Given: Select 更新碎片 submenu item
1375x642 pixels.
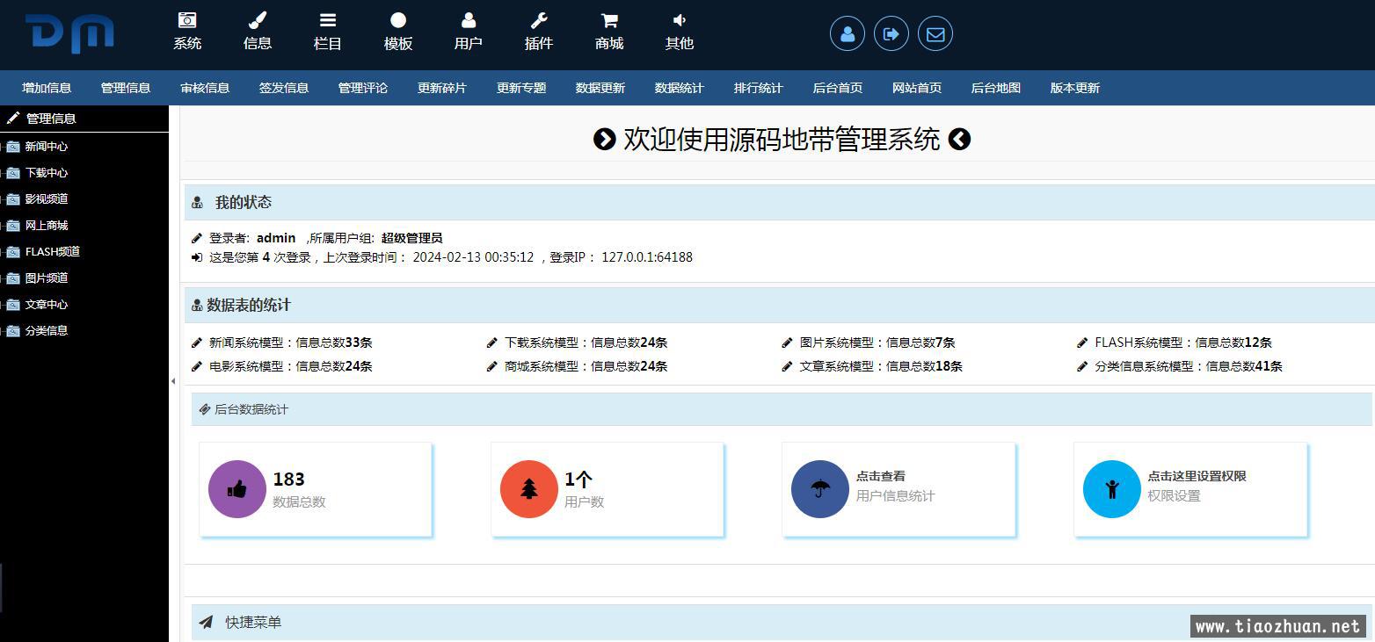Looking at the screenshot, I should click(x=442, y=88).
